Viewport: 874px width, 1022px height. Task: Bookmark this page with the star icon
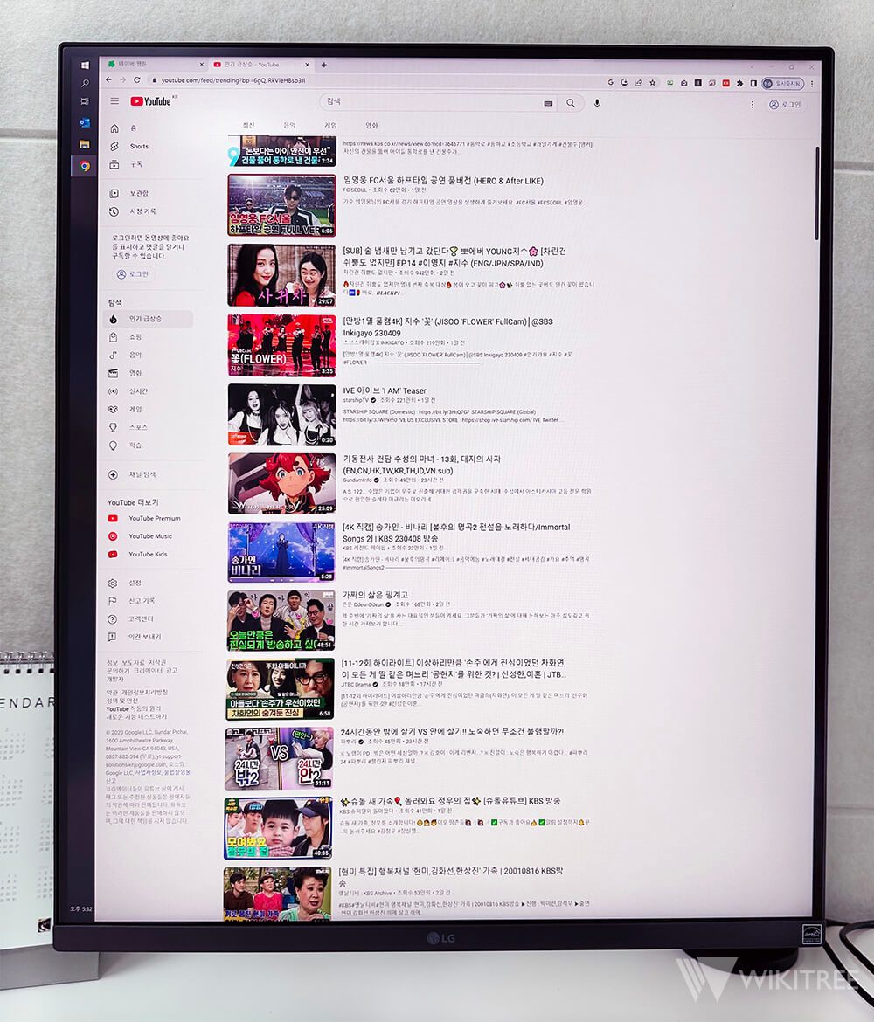coord(652,83)
